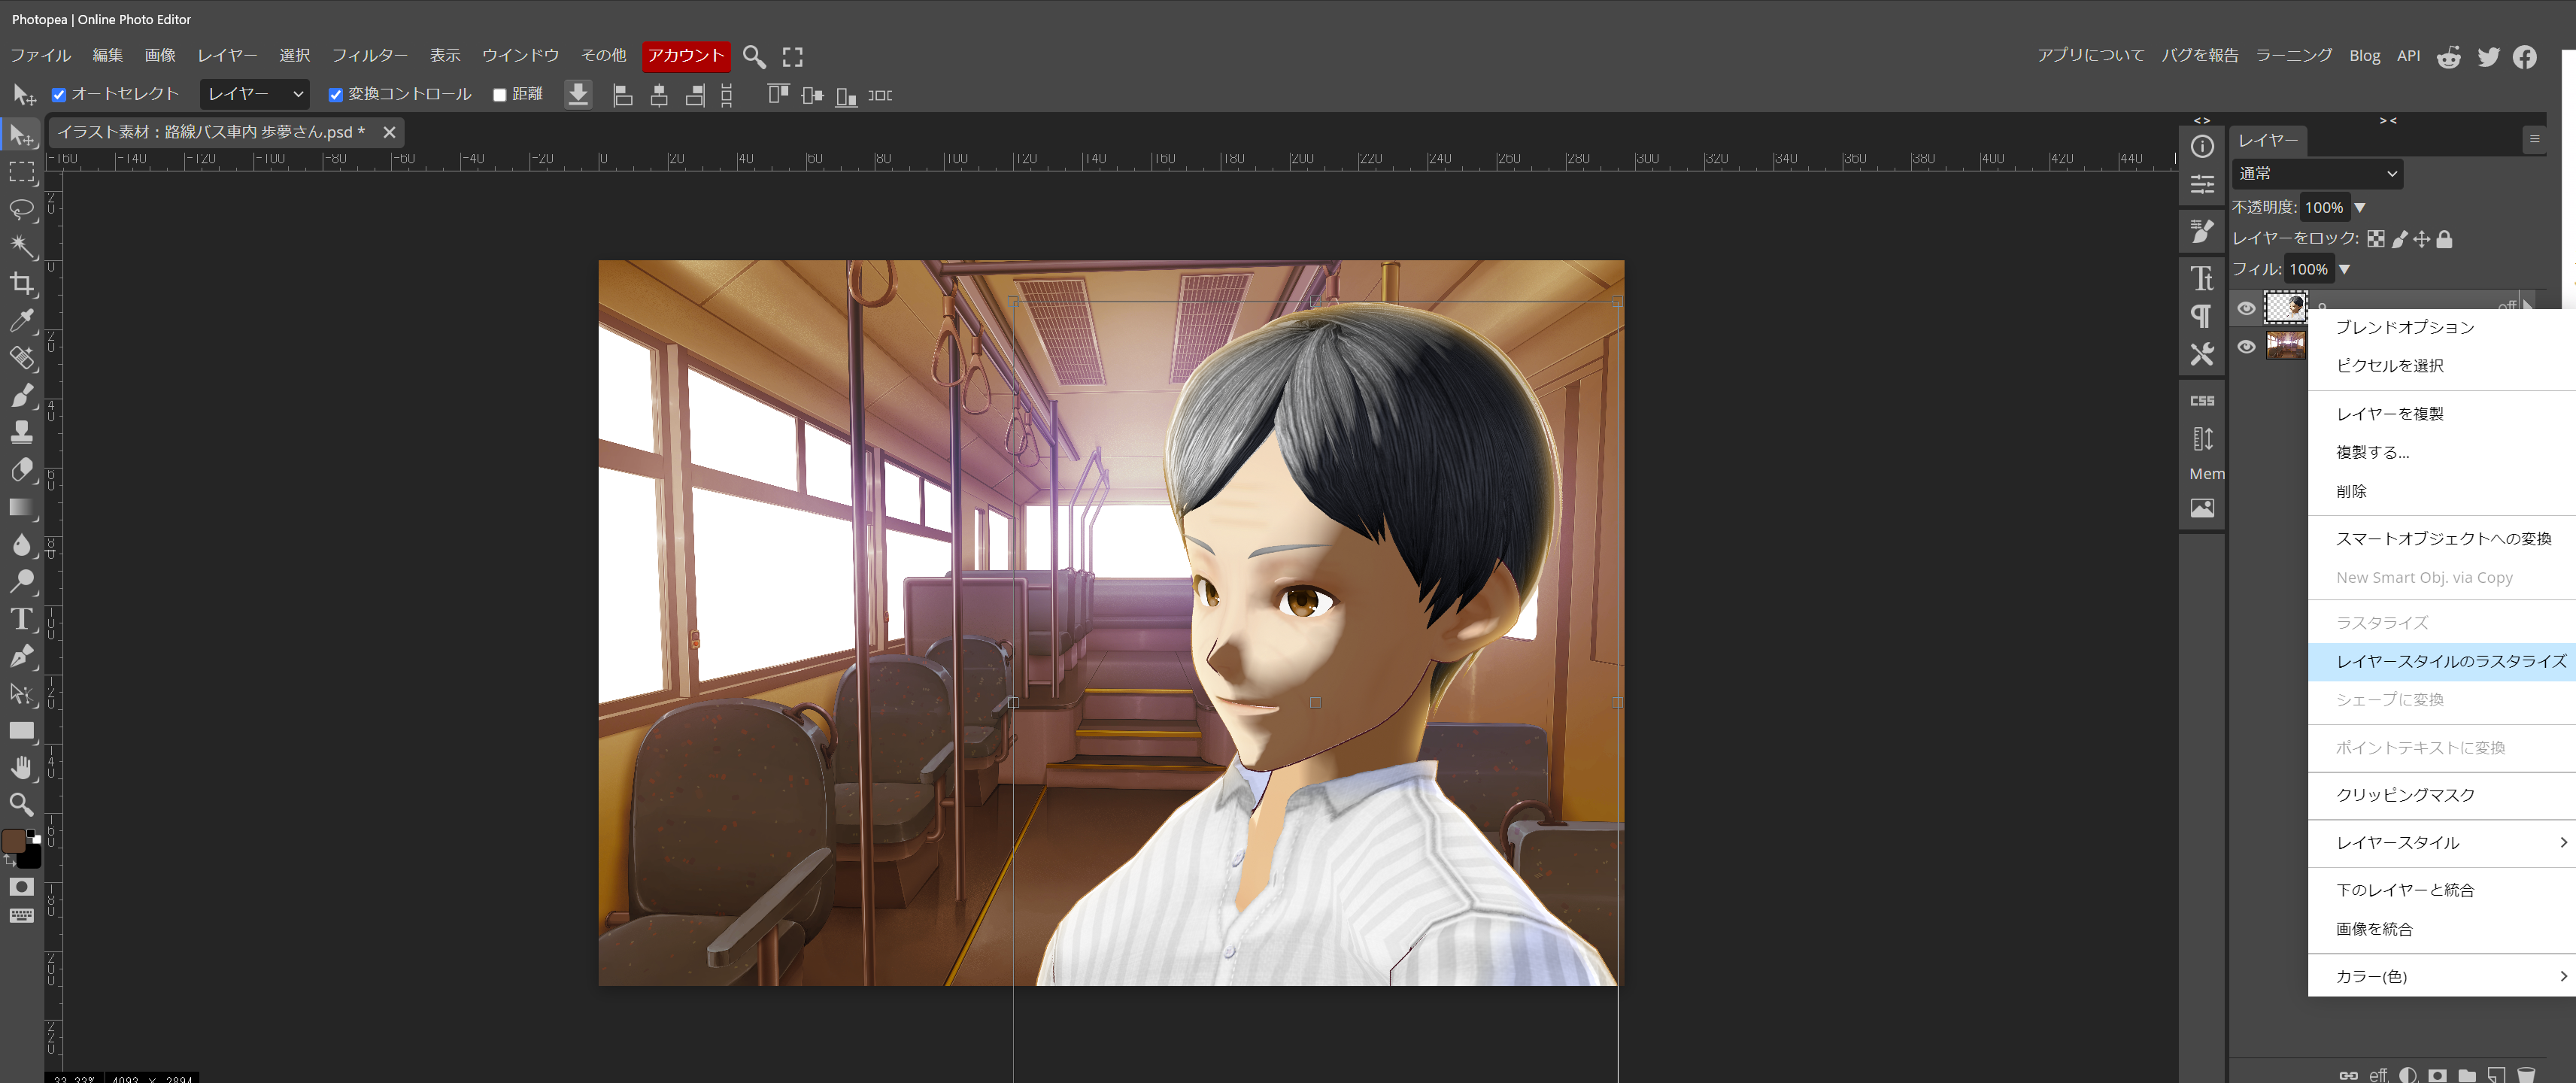Enable the 距離 checkbox

[x=500, y=95]
